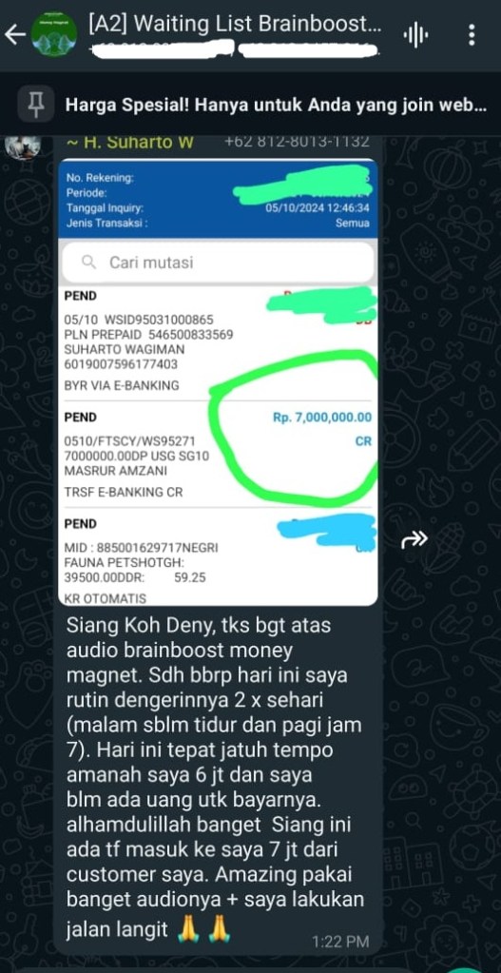Open the bank statement image attachment
Screen dimensions: 501x973
pyautogui.click(x=219, y=382)
